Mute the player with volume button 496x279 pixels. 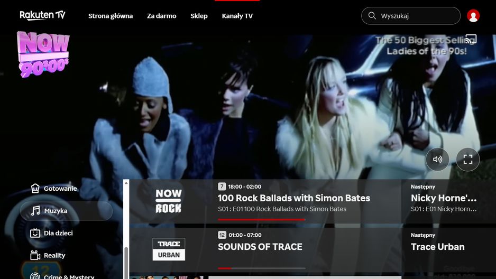point(437,159)
